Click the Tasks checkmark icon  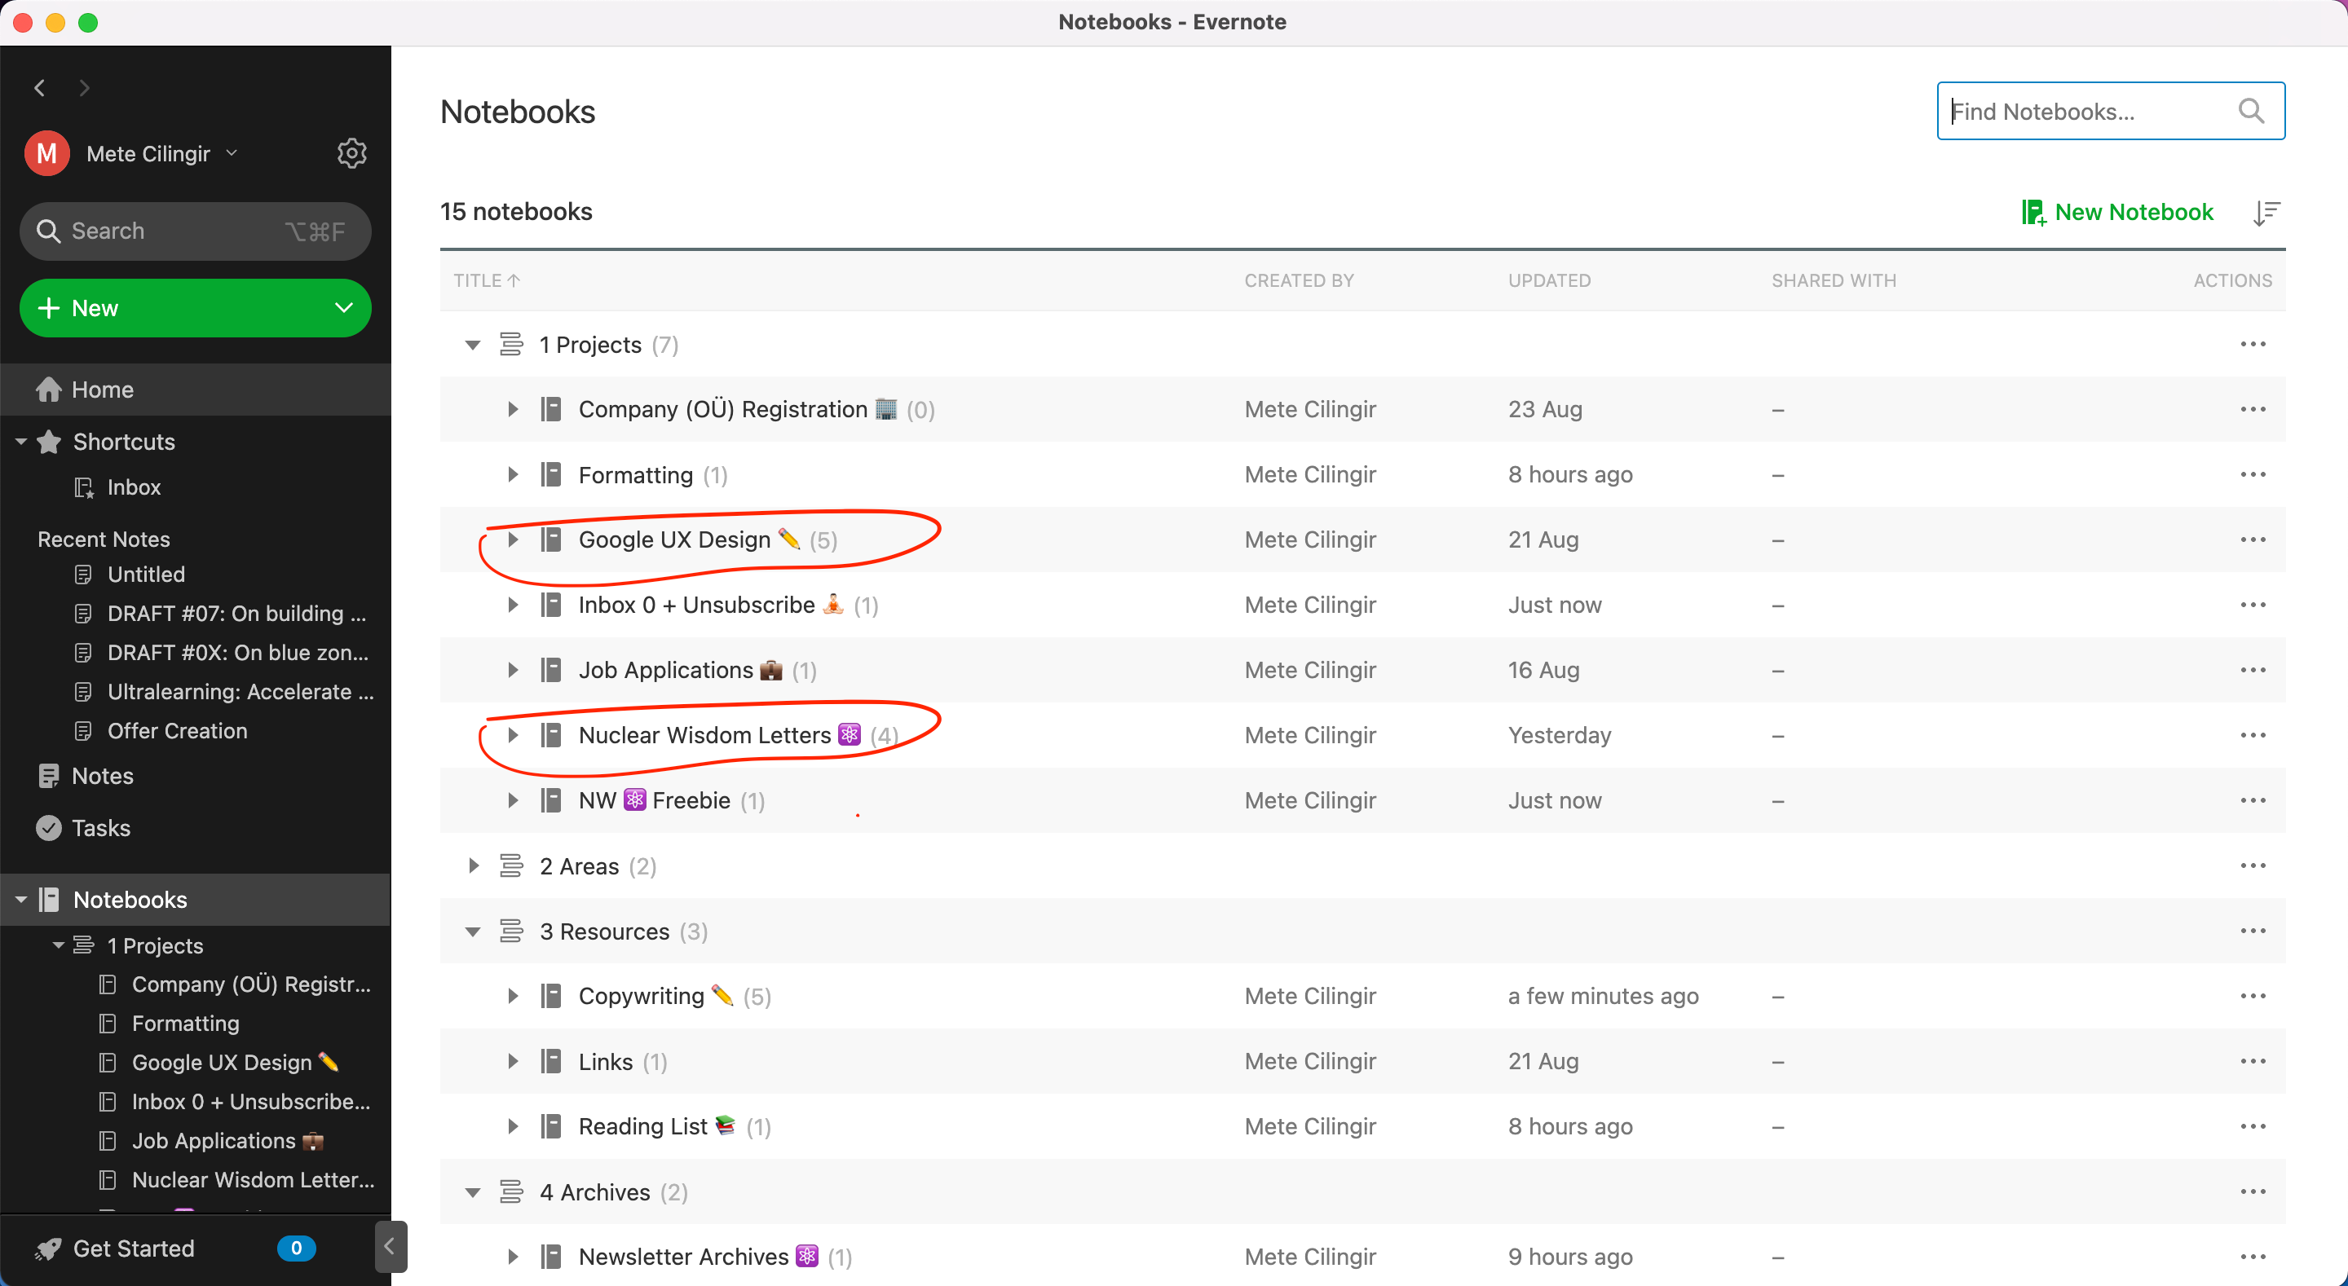click(48, 827)
